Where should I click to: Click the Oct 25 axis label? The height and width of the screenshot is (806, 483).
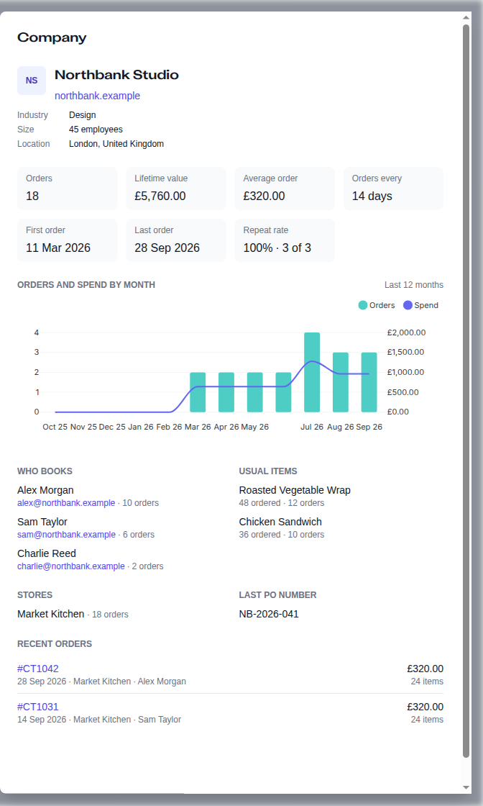coord(55,427)
